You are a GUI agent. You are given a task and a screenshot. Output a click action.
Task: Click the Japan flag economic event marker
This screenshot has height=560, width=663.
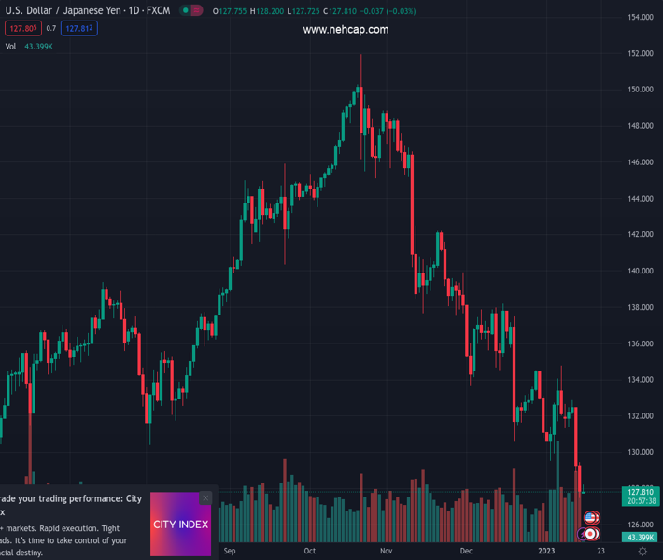(590, 534)
